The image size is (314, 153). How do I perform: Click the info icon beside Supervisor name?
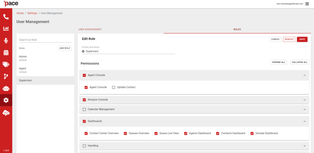pyautogui.click(x=83, y=51)
